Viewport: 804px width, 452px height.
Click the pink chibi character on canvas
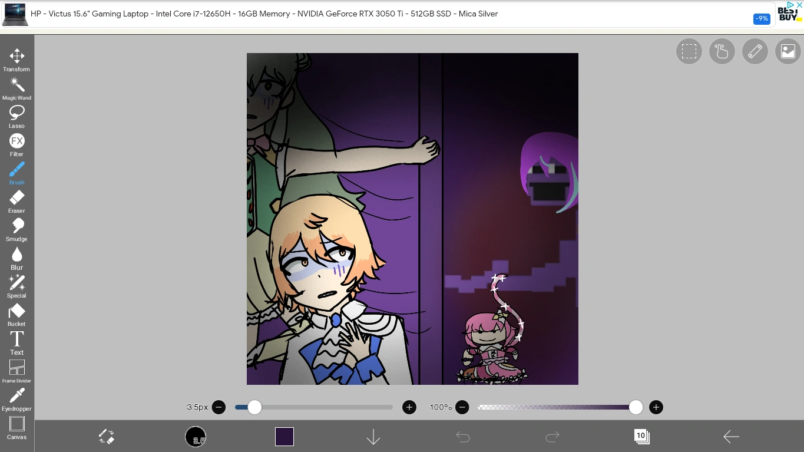[491, 349]
